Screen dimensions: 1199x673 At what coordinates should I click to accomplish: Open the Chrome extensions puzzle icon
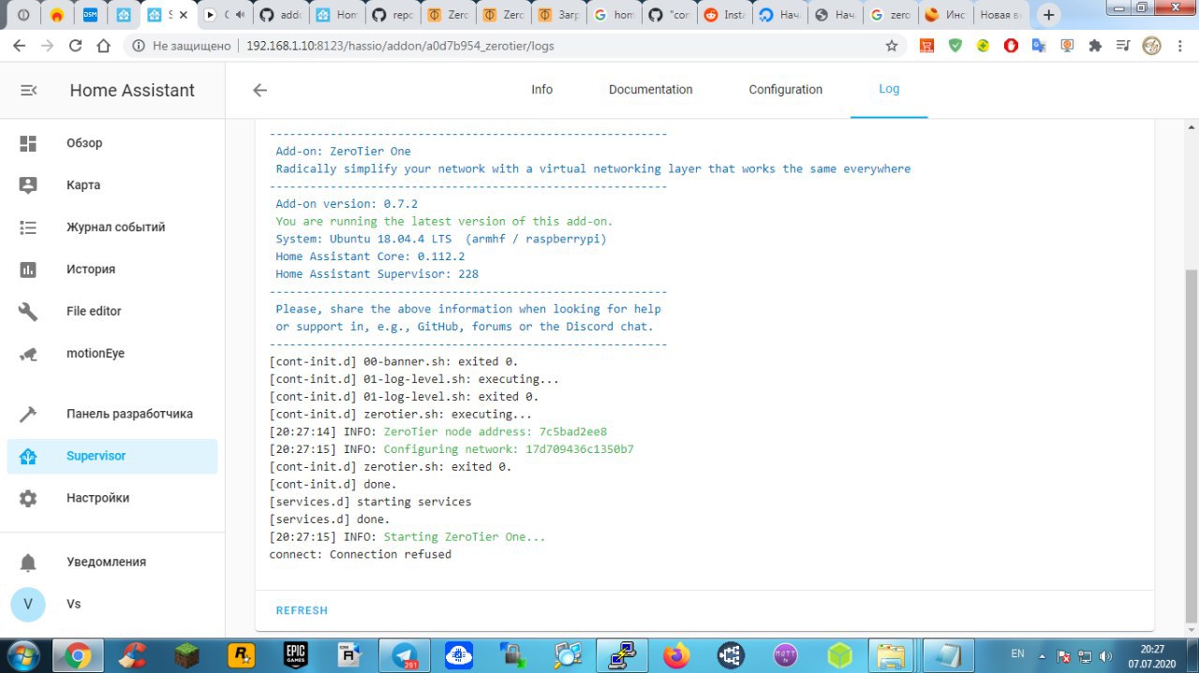tap(1095, 46)
